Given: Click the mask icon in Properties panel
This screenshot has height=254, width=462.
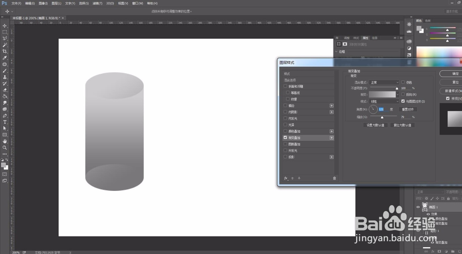Looking at the screenshot, I should 345,44.
